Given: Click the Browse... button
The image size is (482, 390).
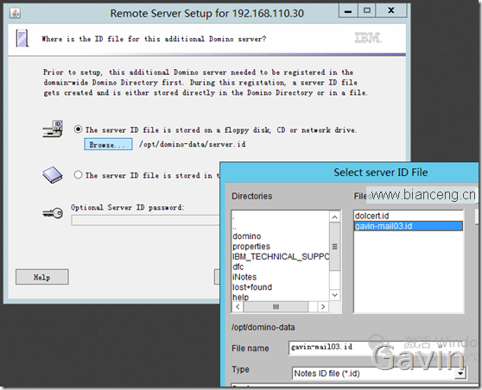Looking at the screenshot, I should (x=108, y=144).
